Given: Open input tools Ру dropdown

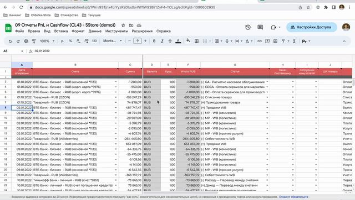Looking at the screenshot, I should tap(306, 41).
